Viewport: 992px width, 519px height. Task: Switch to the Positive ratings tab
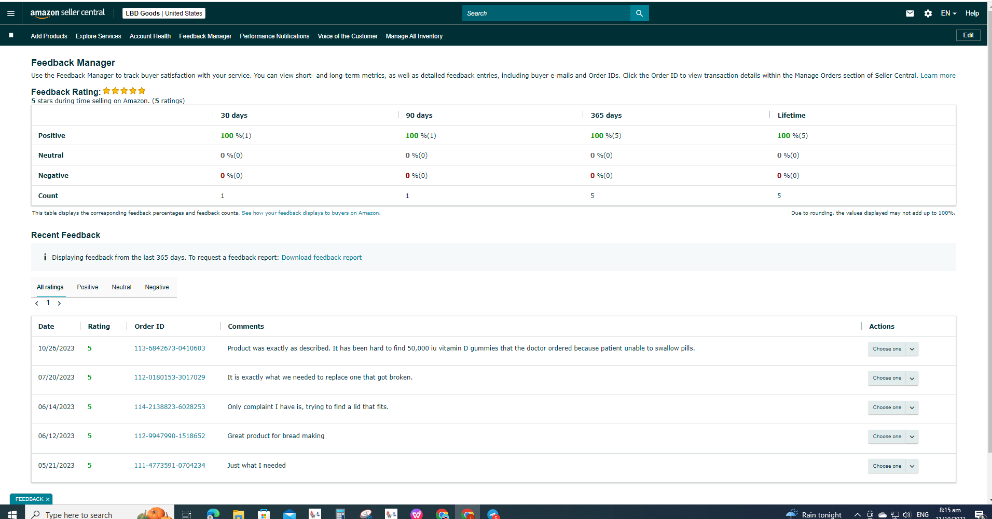coord(88,287)
